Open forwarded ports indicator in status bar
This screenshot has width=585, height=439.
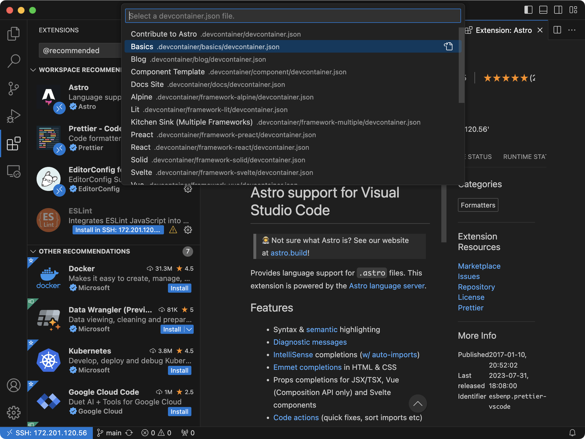pyautogui.click(x=188, y=433)
